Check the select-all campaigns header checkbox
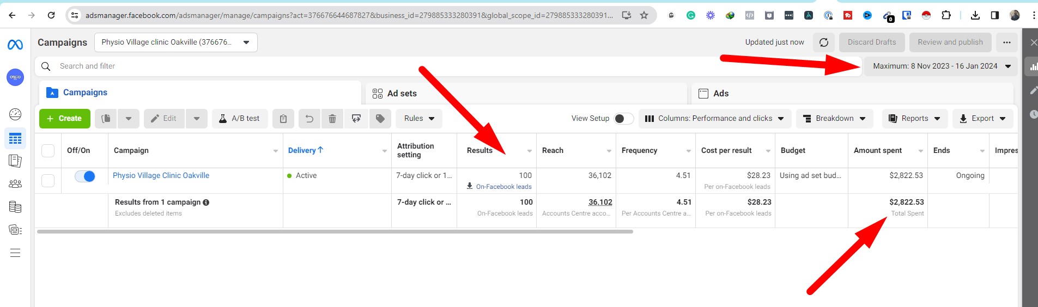This screenshot has height=307, width=1038. [x=48, y=151]
